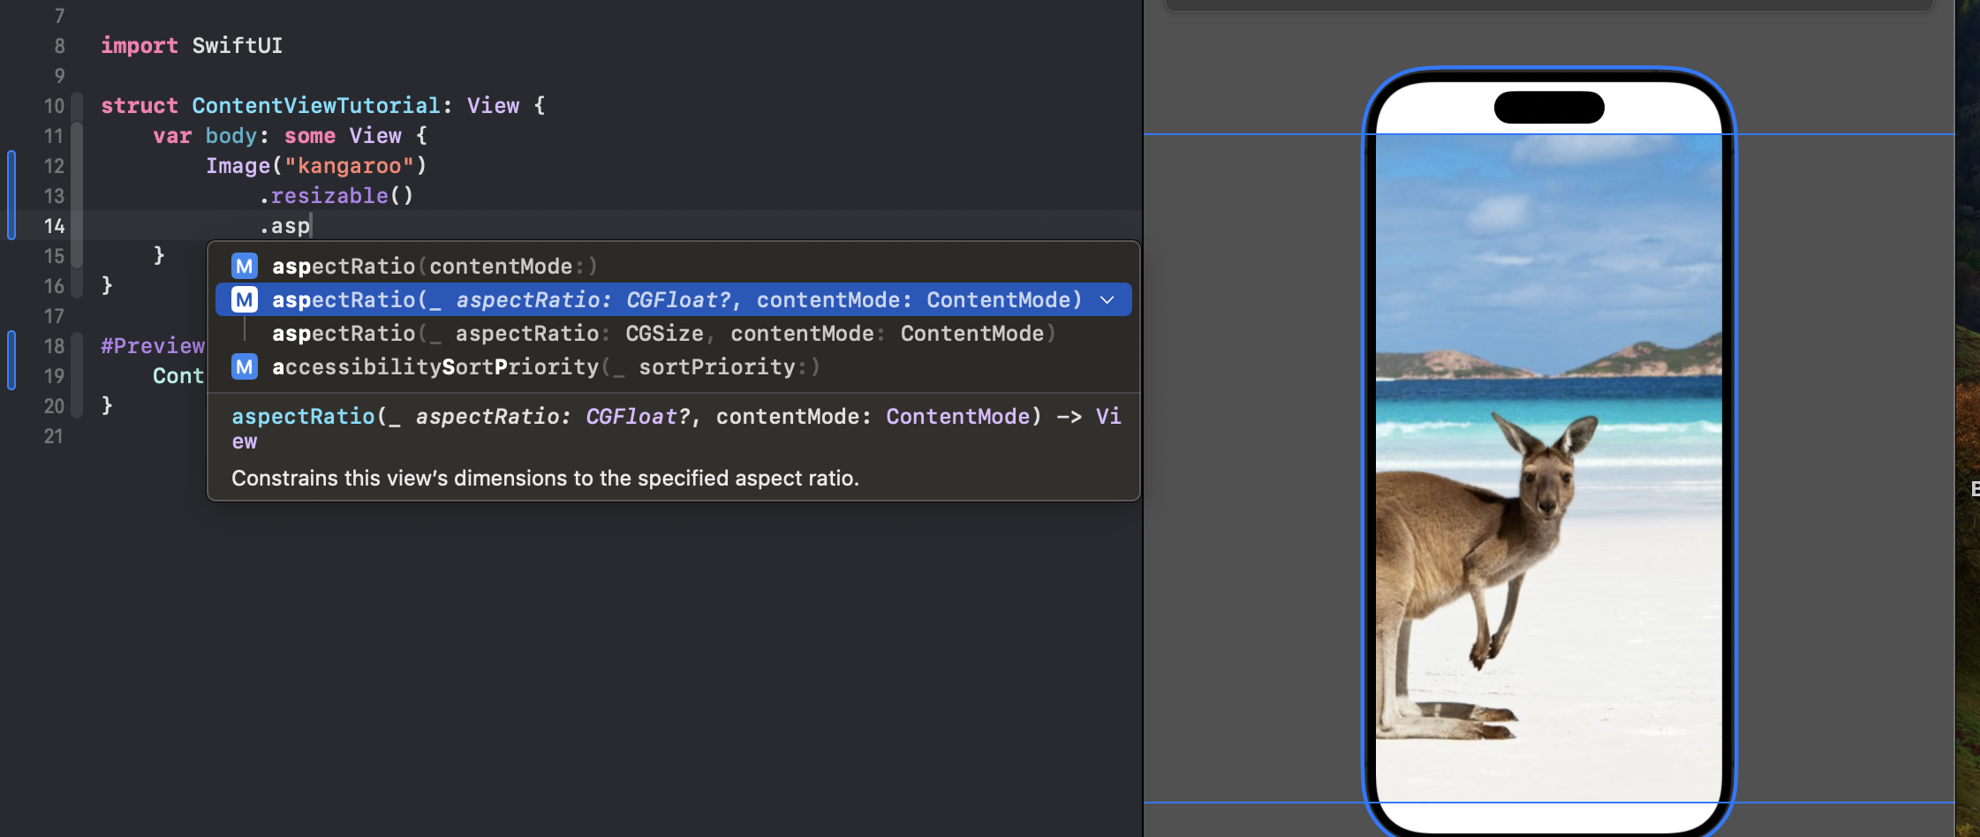Click "Constrains this view's dimensions" description
The height and width of the screenshot is (837, 1980).
click(545, 479)
